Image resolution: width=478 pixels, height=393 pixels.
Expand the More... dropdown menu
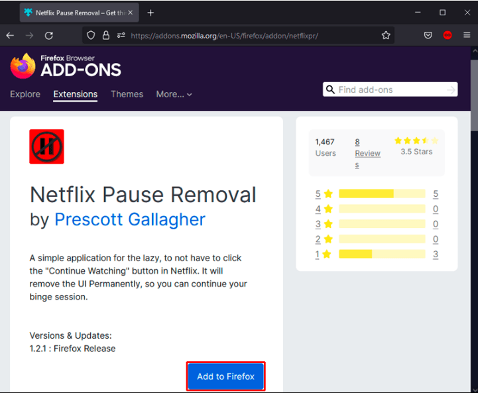tap(174, 95)
